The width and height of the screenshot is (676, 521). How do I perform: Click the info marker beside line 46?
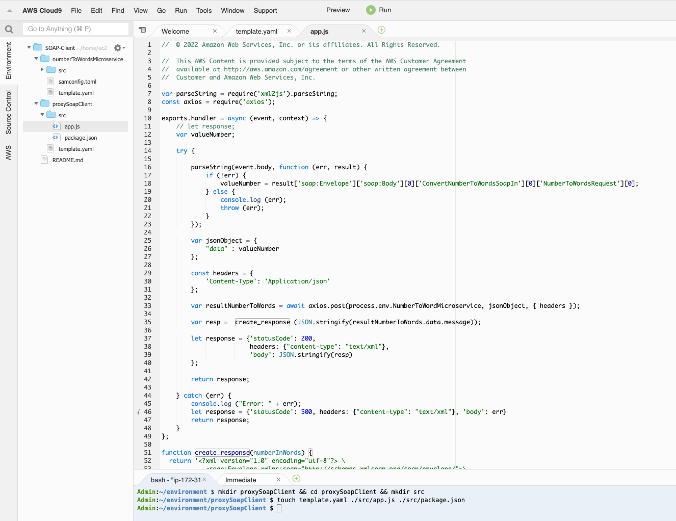[x=139, y=412]
